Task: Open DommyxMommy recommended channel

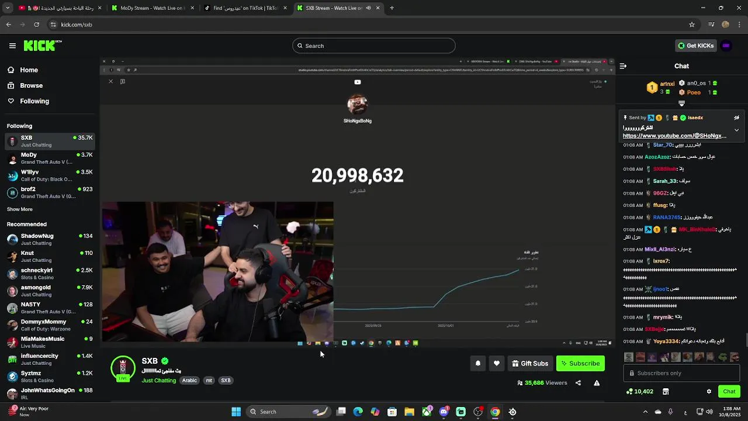Action: click(50, 325)
